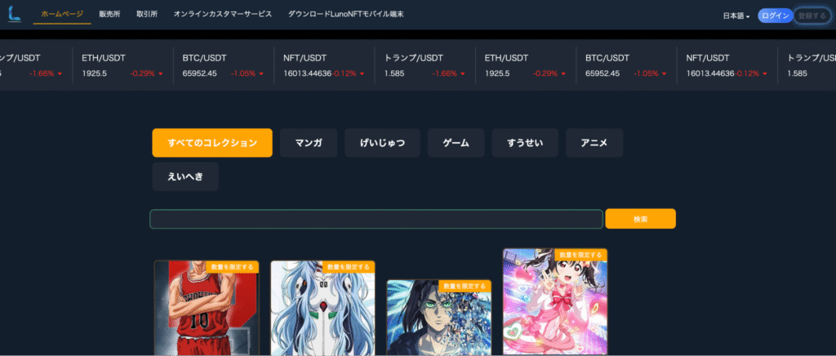This screenshot has width=836, height=356.
Task: Expand the 日本語 language dropdown
Action: point(736,16)
